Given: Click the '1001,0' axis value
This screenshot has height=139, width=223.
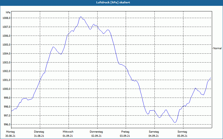Looking at the screenshot, I should [6, 80].
